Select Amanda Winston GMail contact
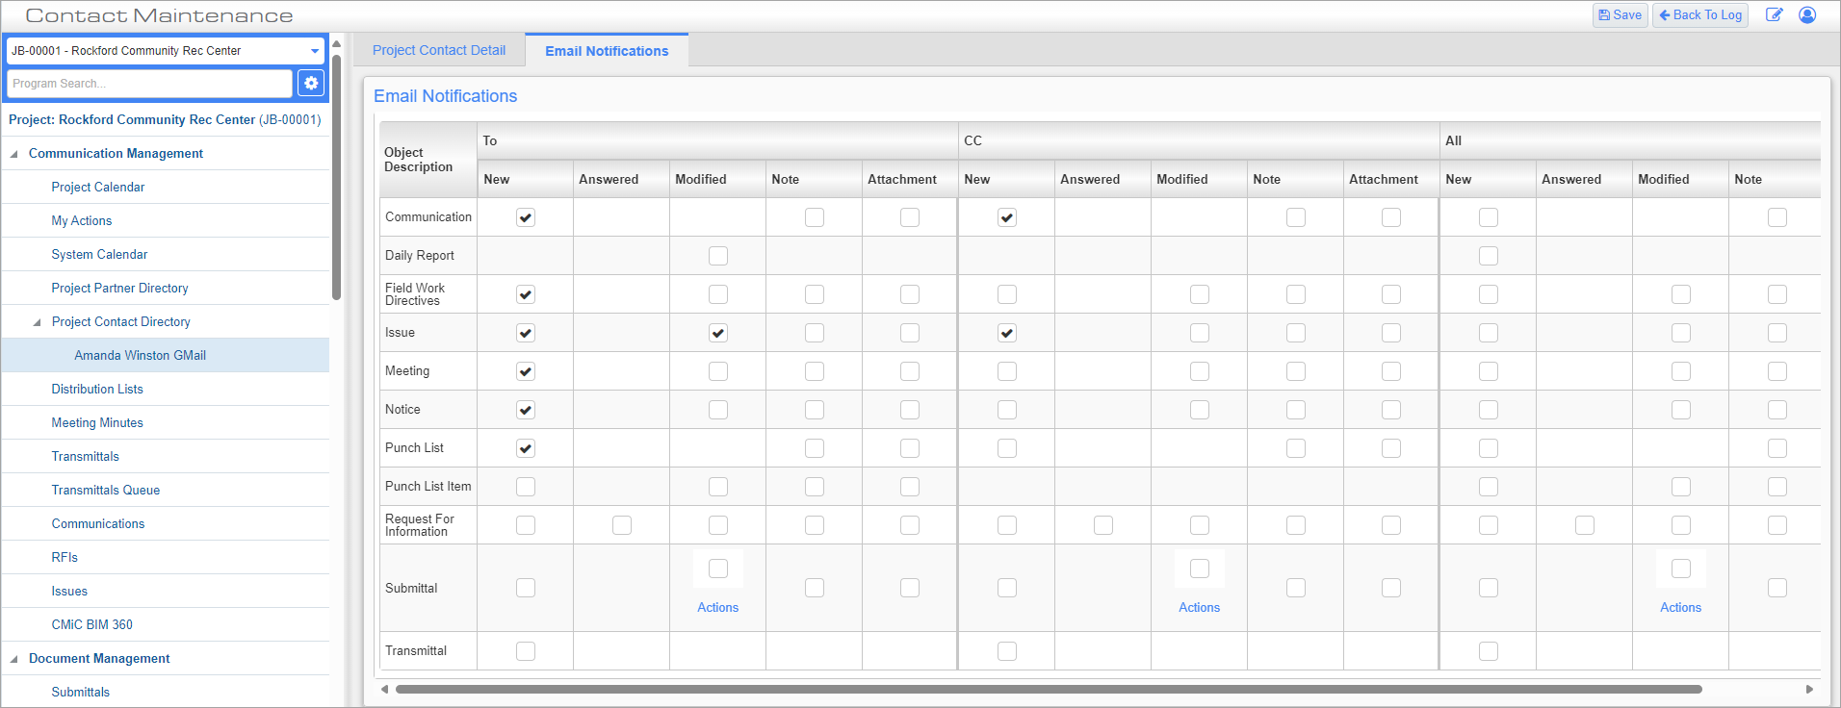The height and width of the screenshot is (708, 1841). point(141,356)
